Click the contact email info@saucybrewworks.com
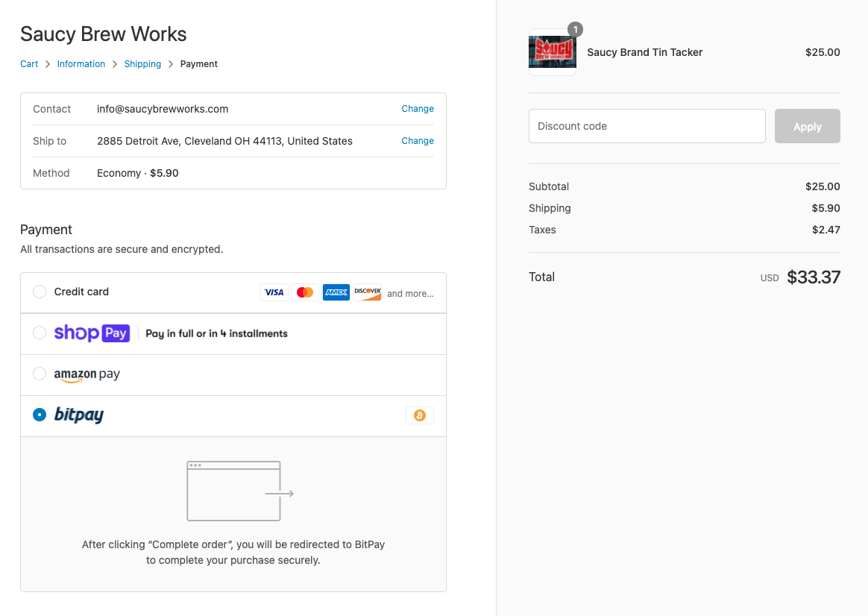Screen dimensions: 868x616 click(x=163, y=109)
